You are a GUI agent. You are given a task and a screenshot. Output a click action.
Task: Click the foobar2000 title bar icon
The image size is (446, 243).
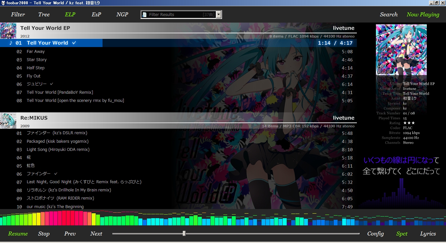coord(3,3)
